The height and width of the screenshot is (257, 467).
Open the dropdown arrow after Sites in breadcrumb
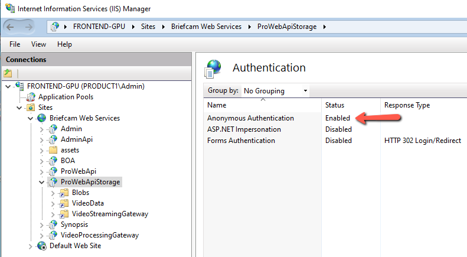[163, 27]
